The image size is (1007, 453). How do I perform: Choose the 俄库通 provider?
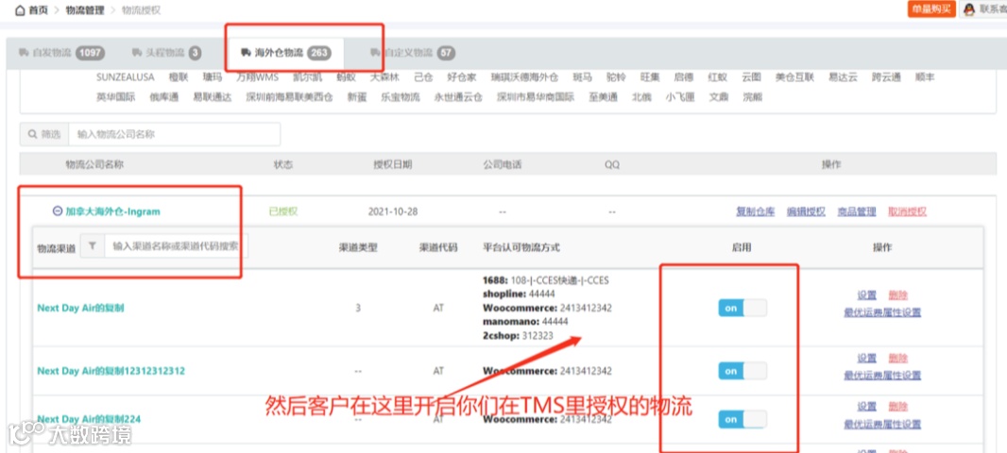[x=163, y=97]
